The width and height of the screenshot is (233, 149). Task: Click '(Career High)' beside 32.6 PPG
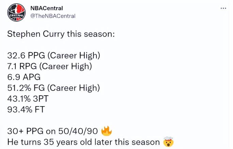click(x=75, y=55)
